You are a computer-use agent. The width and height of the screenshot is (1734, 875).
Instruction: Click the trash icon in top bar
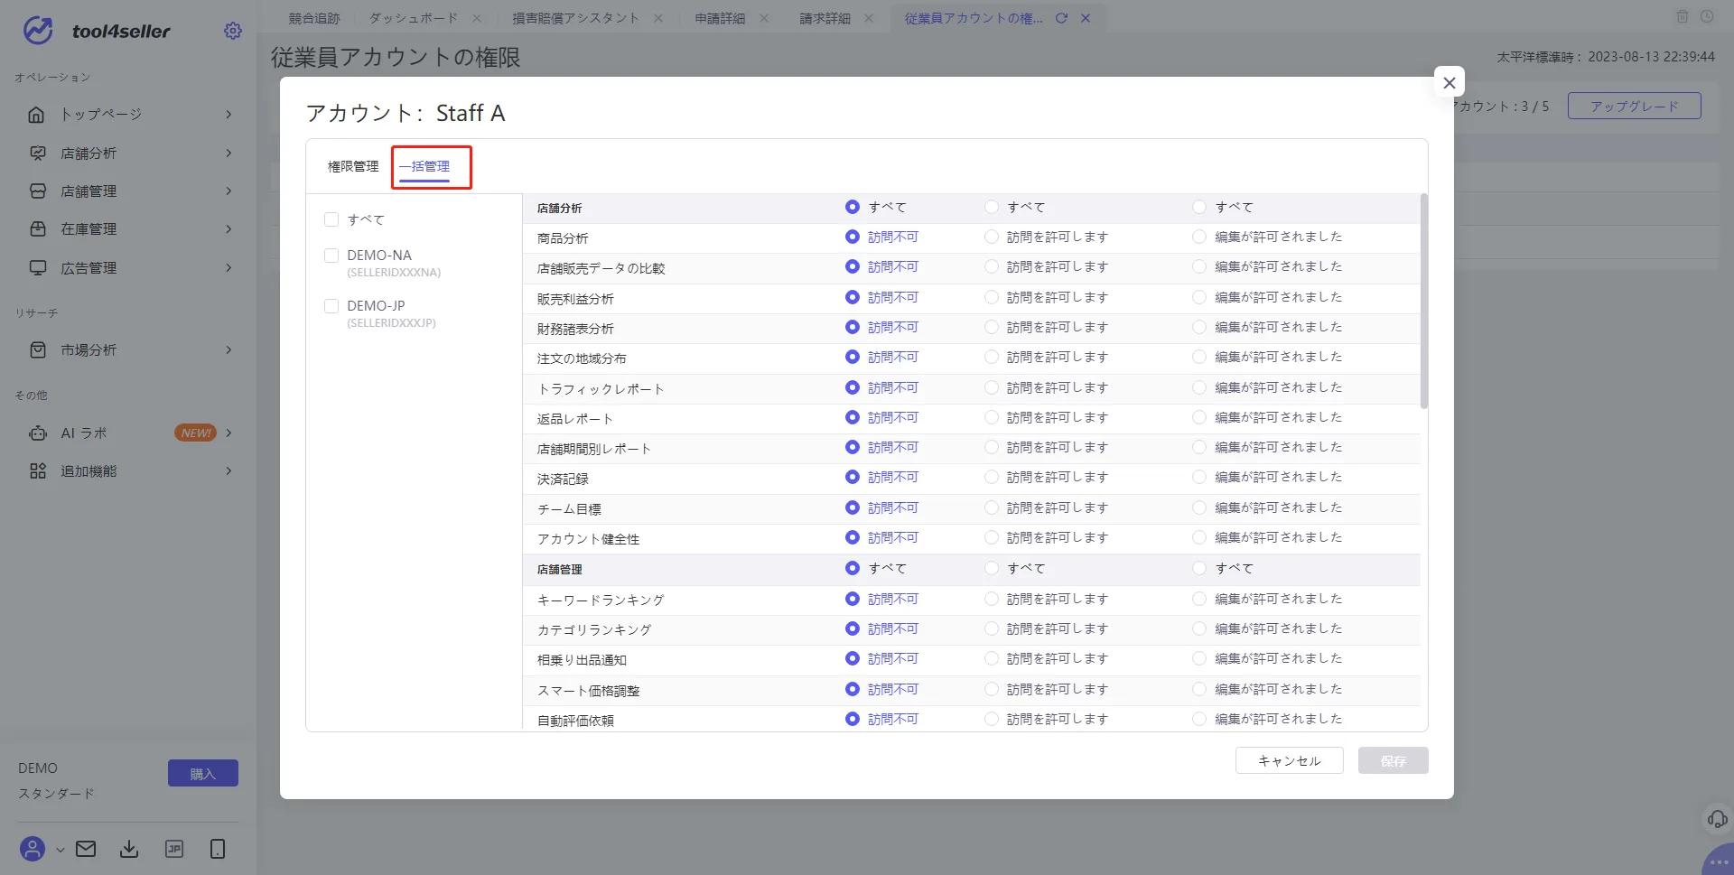tap(1683, 16)
